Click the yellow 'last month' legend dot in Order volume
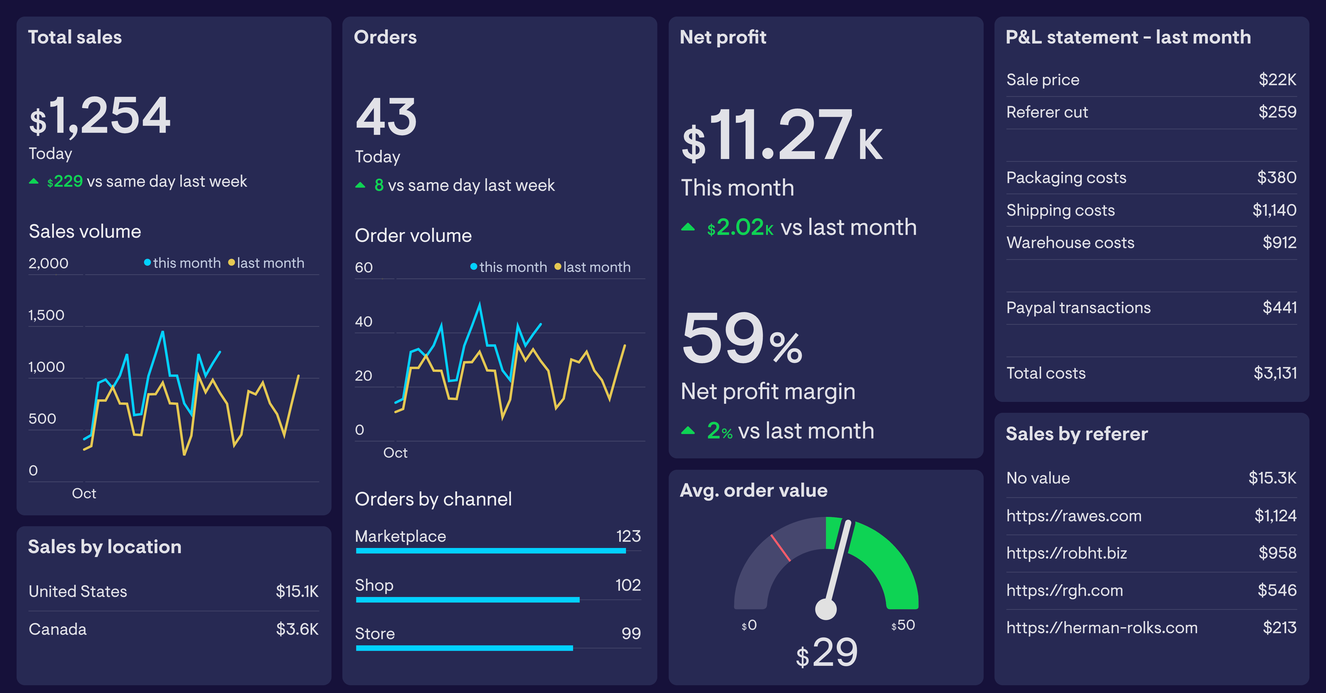This screenshot has height=693, width=1326. 558,267
